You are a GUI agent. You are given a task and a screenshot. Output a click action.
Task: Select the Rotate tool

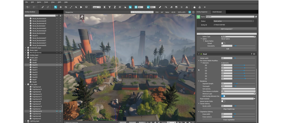point(66,7)
